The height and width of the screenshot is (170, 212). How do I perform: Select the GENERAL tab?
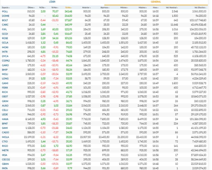tap(156, 2)
